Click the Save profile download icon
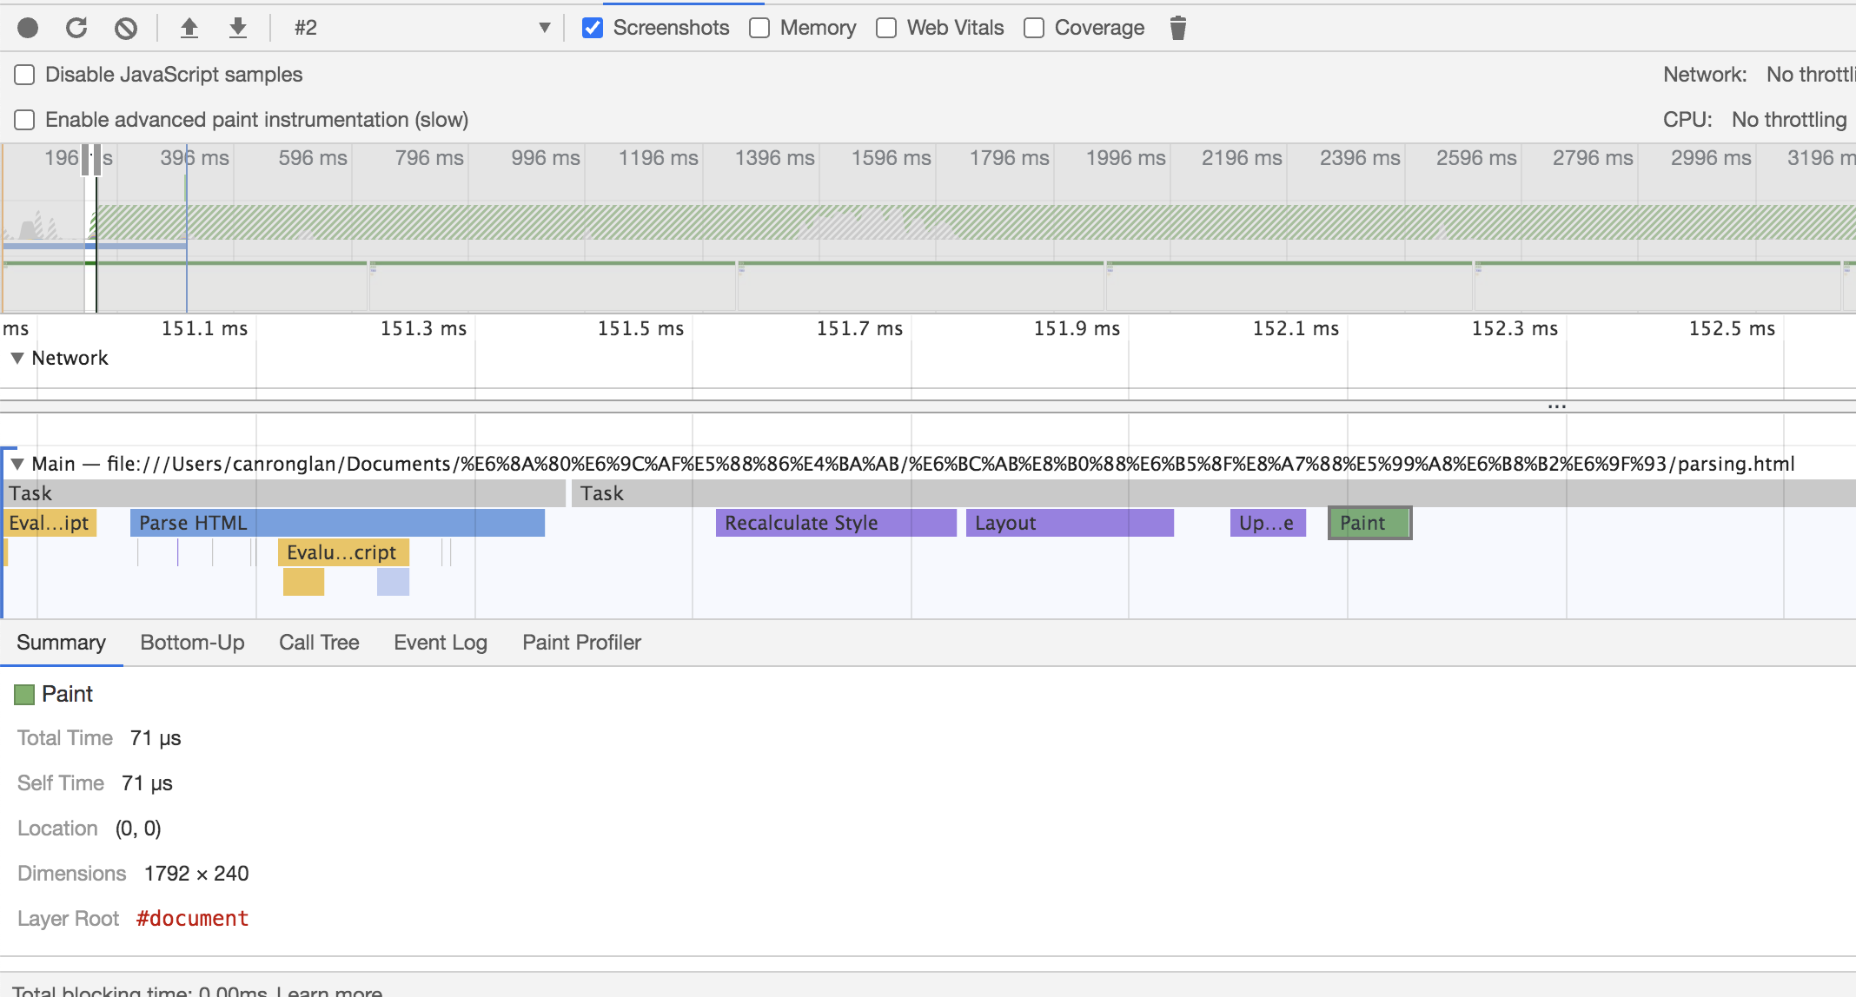Screen dimensions: 1856x997 (x=237, y=28)
